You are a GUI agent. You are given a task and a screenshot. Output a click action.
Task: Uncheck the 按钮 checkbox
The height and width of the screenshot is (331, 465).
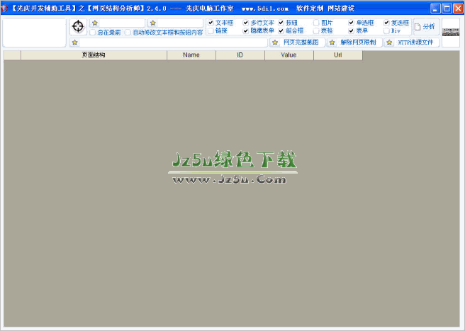pos(281,23)
